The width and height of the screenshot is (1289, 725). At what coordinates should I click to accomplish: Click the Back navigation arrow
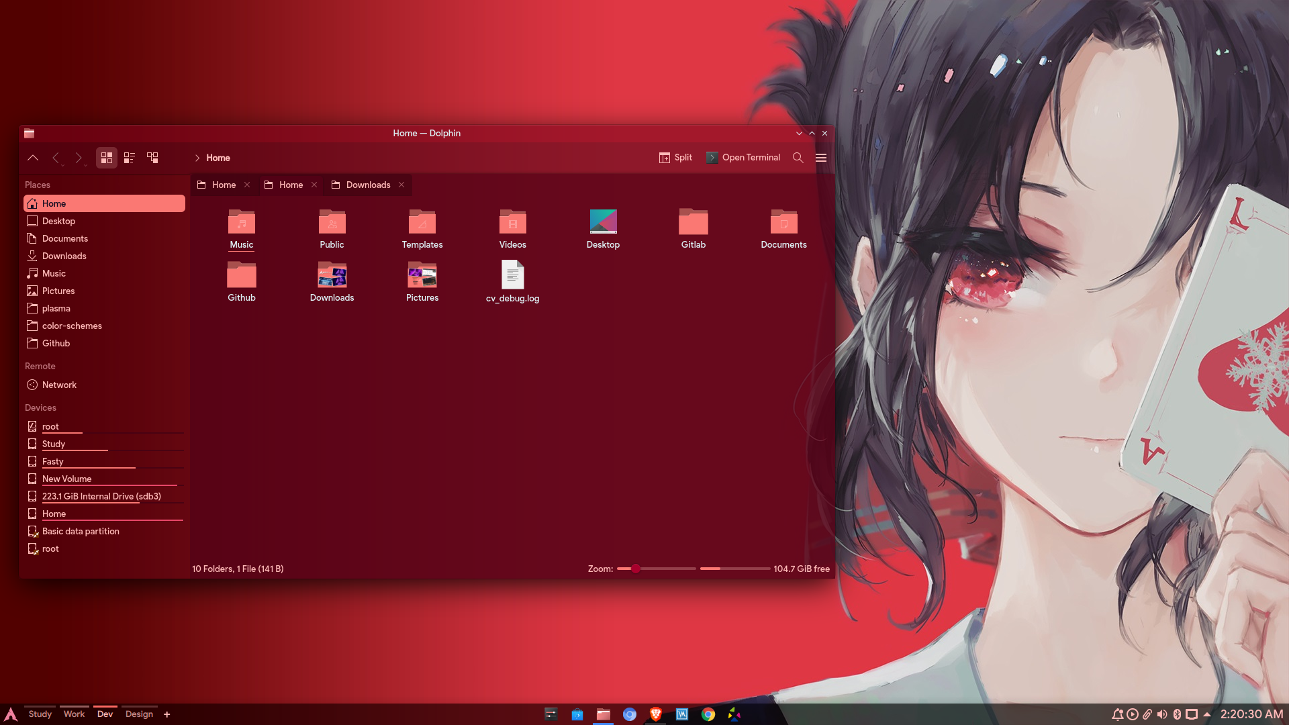tap(56, 158)
